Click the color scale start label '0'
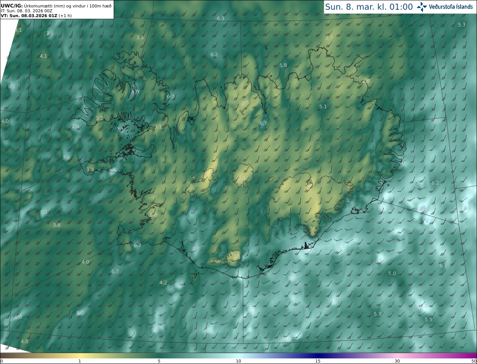The width and height of the screenshot is (477, 364). point(1,361)
